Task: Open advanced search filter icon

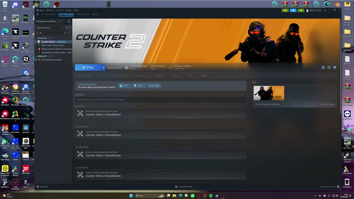Action: (x=69, y=33)
